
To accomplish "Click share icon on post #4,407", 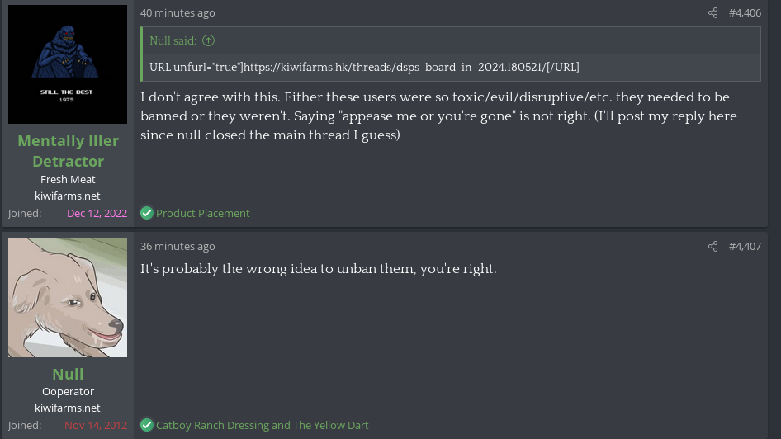I will (x=712, y=247).
